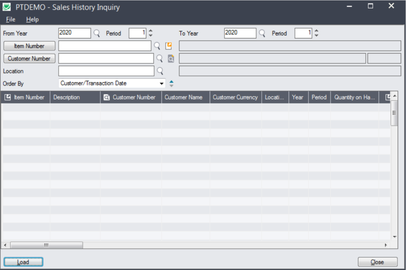Image resolution: width=406 pixels, height=270 pixels.
Task: Click the To Period number field
Action: pos(303,33)
